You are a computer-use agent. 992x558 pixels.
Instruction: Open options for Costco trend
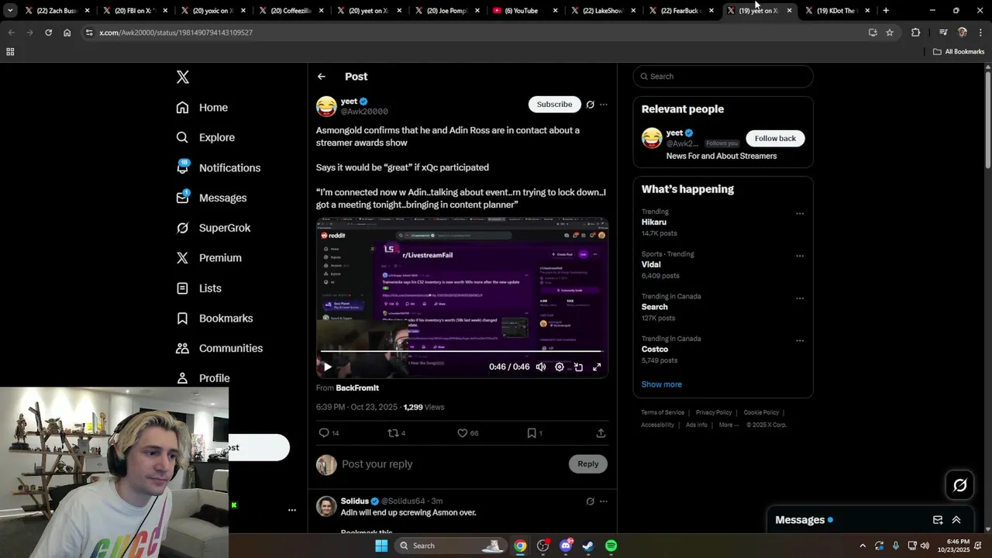800,341
